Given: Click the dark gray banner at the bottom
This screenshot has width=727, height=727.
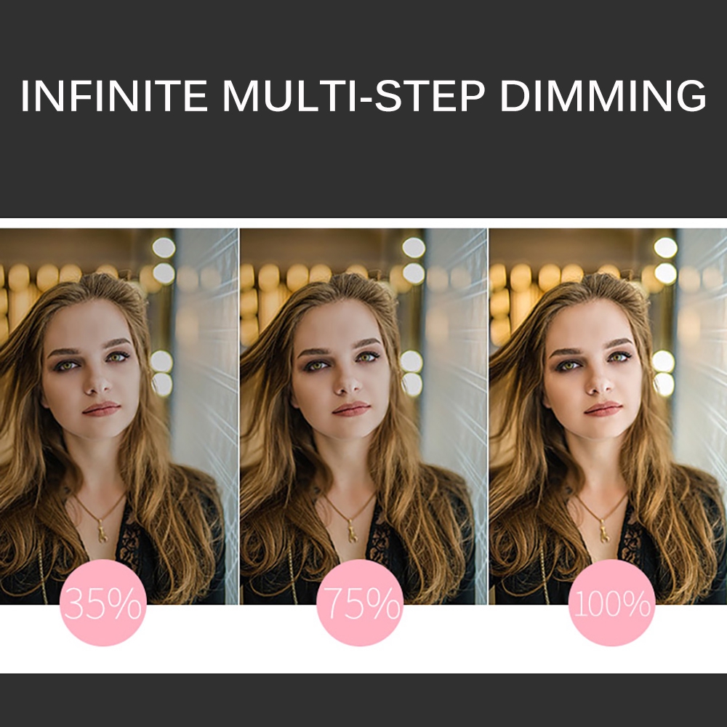Looking at the screenshot, I should pyautogui.click(x=363, y=700).
